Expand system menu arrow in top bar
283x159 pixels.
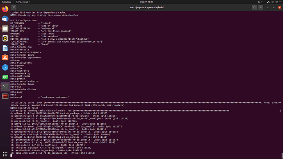tap(280, 2)
